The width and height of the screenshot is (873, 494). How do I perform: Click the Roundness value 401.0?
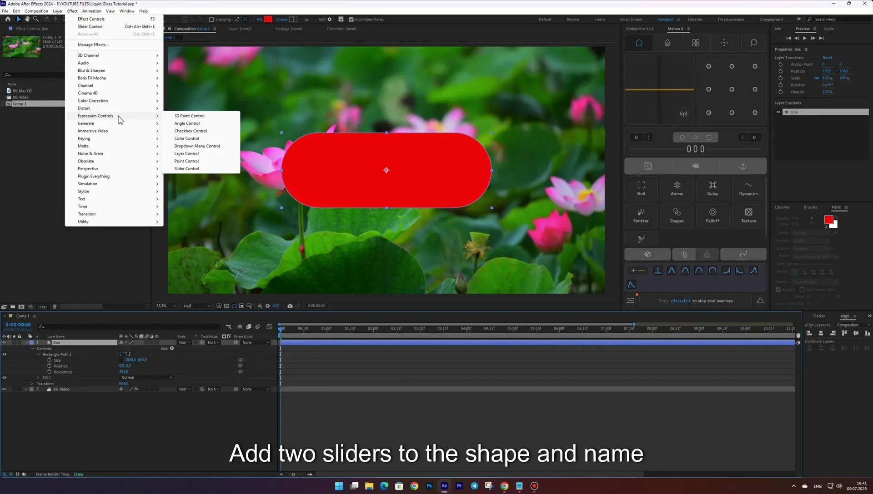[124, 372]
